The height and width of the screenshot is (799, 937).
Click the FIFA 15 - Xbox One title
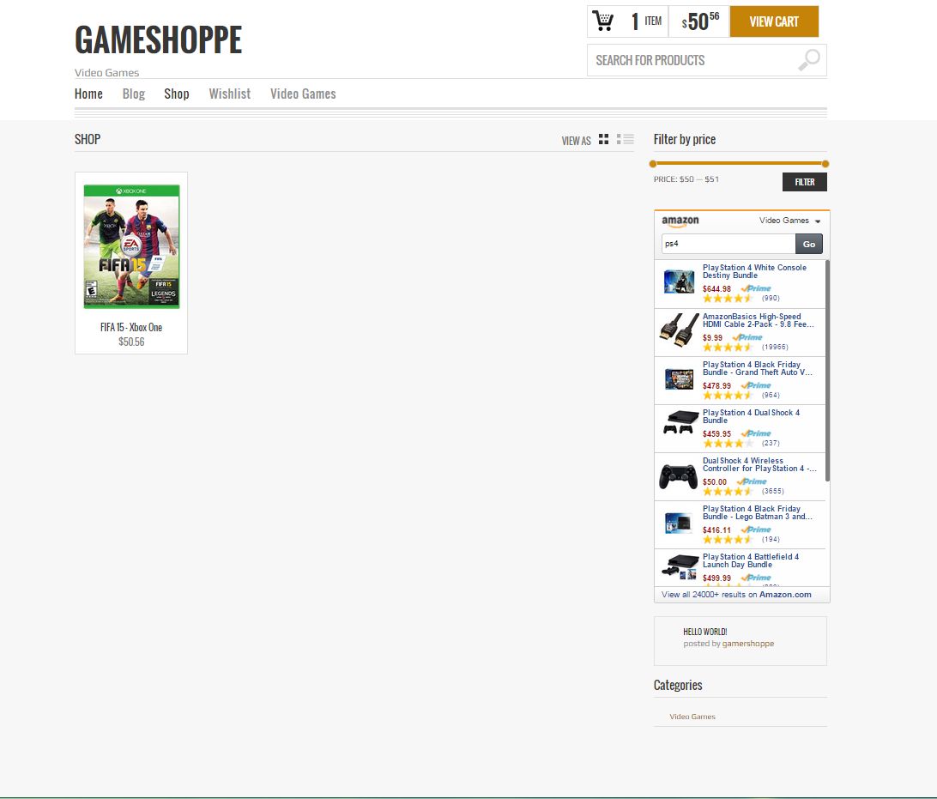click(x=131, y=328)
